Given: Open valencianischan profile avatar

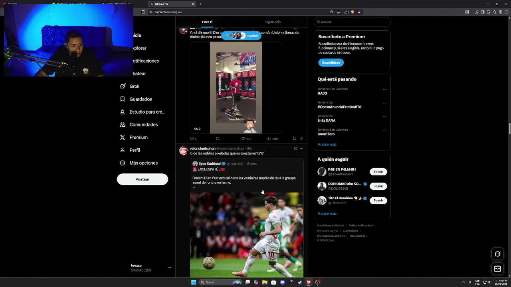Looking at the screenshot, I should point(184,151).
